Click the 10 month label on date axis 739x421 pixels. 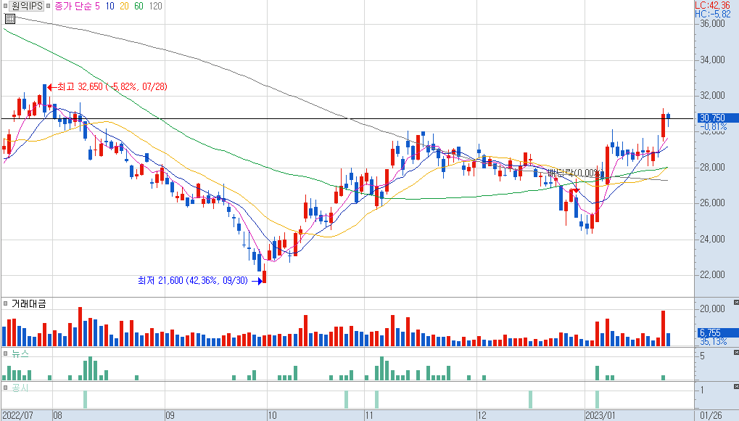click(273, 415)
